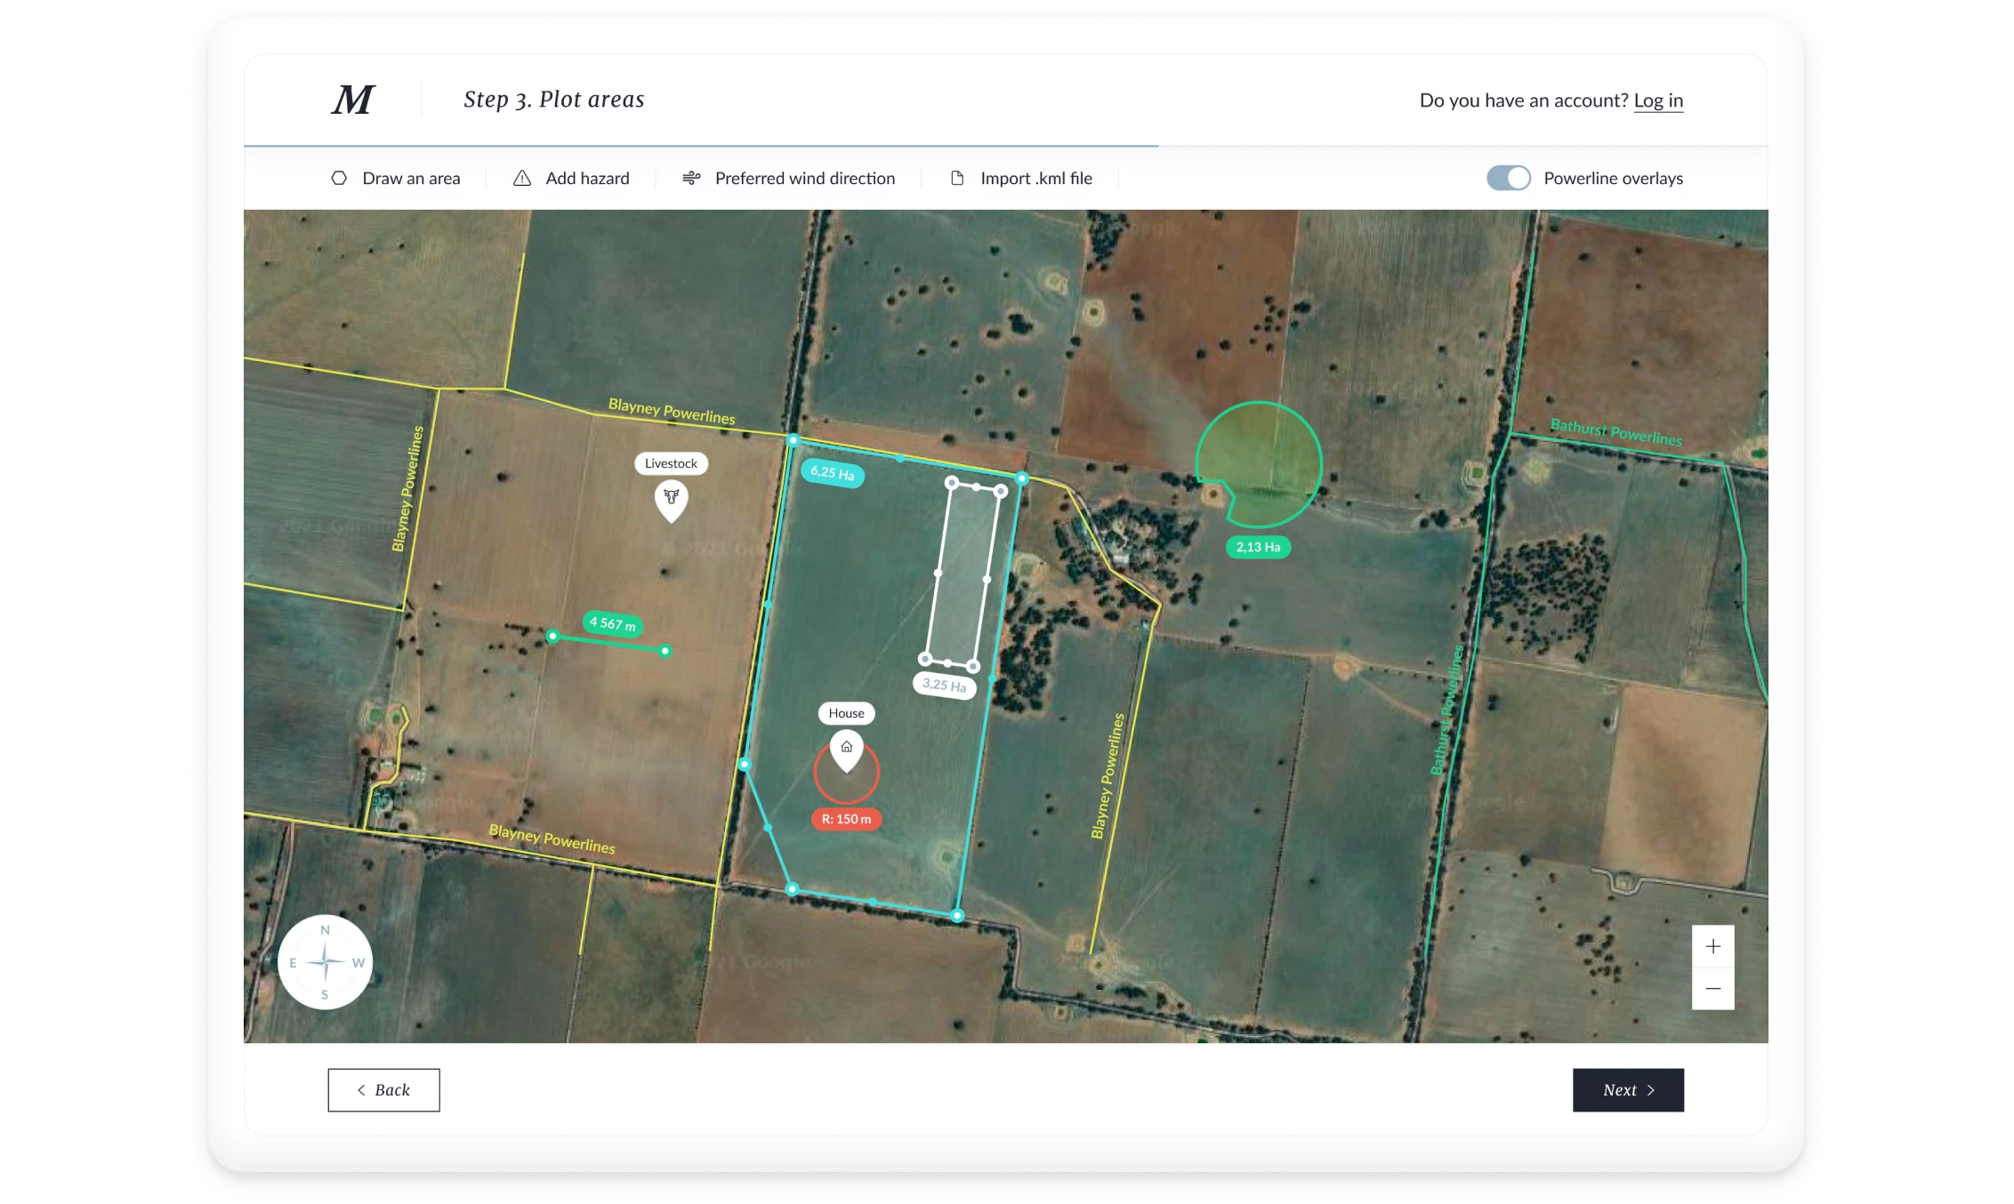
Task: Zoom out with the minus button
Action: tap(1712, 988)
